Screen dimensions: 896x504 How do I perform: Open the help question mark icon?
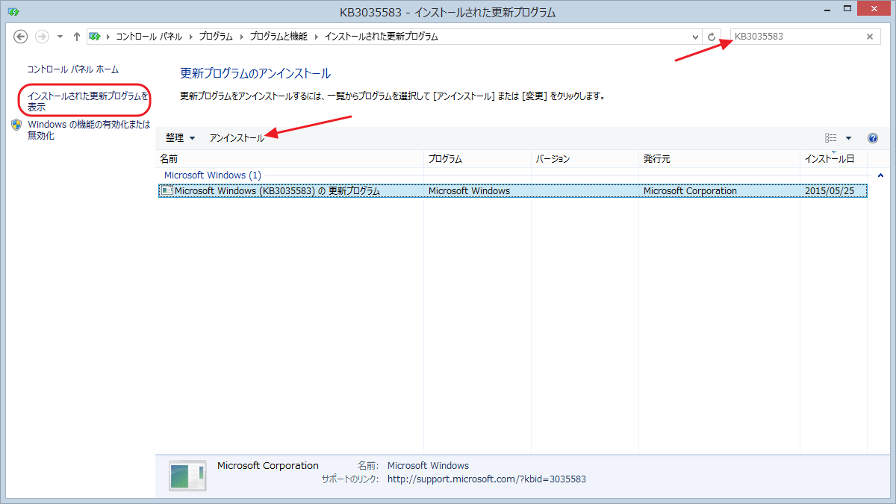coord(872,138)
